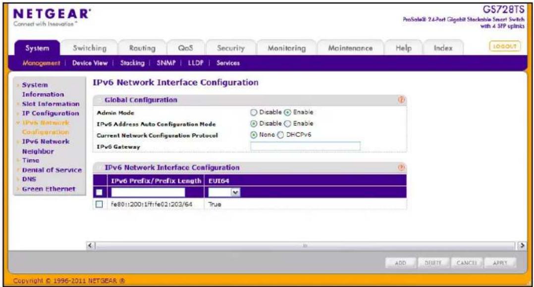The width and height of the screenshot is (534, 287).
Task: Select Management submenu
Action: tap(41, 63)
